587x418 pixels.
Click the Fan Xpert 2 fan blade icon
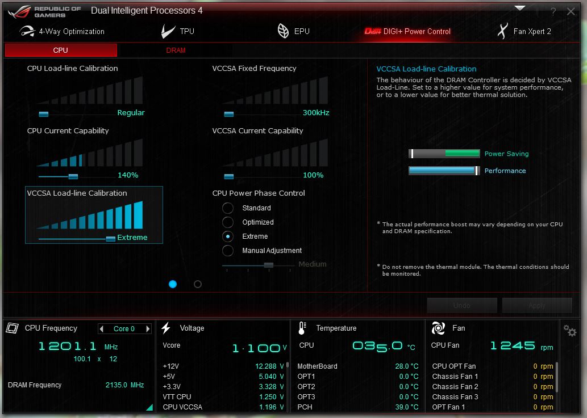(503, 31)
